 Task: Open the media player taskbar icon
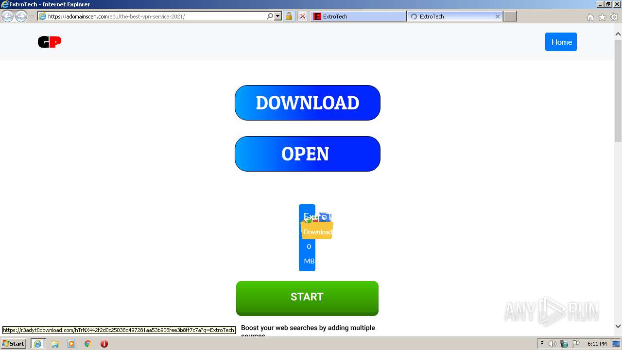71,344
